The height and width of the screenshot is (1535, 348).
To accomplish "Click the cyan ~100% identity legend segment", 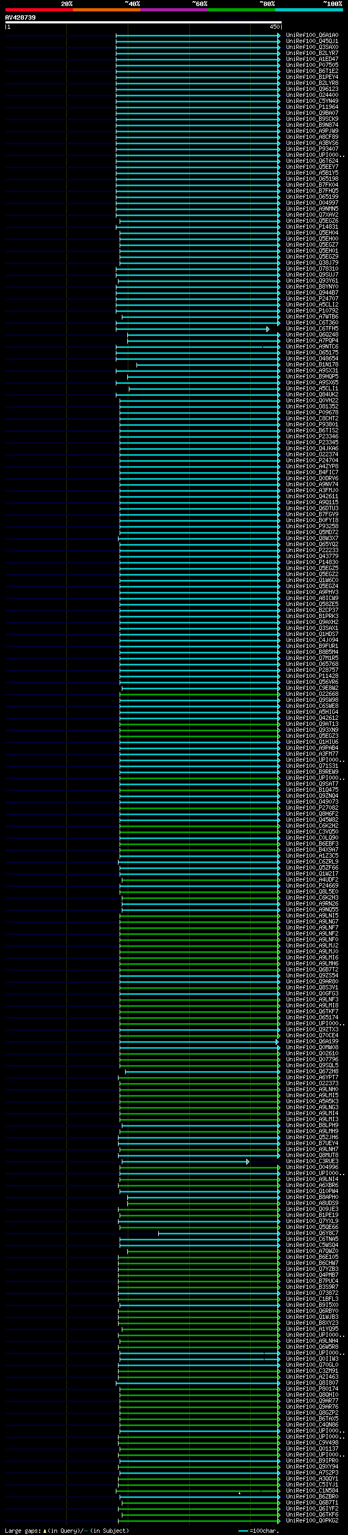I will (x=309, y=10).
